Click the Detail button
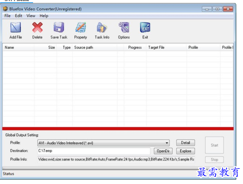 pyautogui.click(x=186, y=143)
